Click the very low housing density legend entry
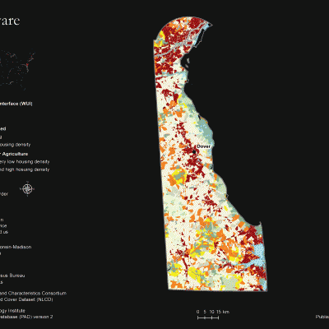Viewport: 329px width, 329px height. tap(25, 162)
